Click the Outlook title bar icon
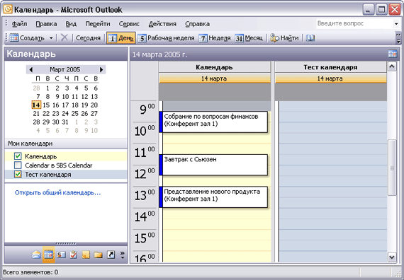The image size is (404, 280). click(8, 9)
